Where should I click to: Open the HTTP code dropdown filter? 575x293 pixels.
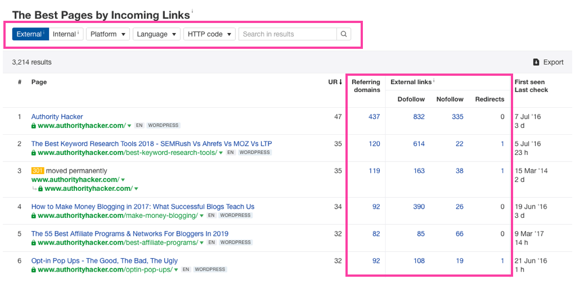coord(209,34)
